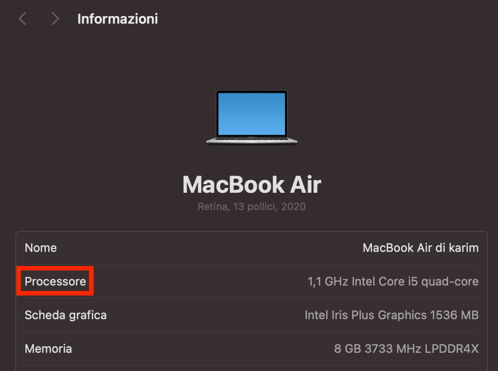Click the forward navigation arrow
Image resolution: width=498 pixels, height=371 pixels.
[x=55, y=19]
